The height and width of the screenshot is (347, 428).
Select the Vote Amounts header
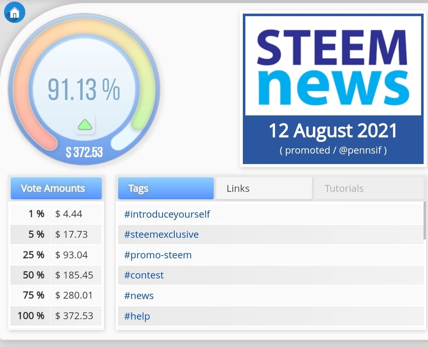[x=56, y=188]
